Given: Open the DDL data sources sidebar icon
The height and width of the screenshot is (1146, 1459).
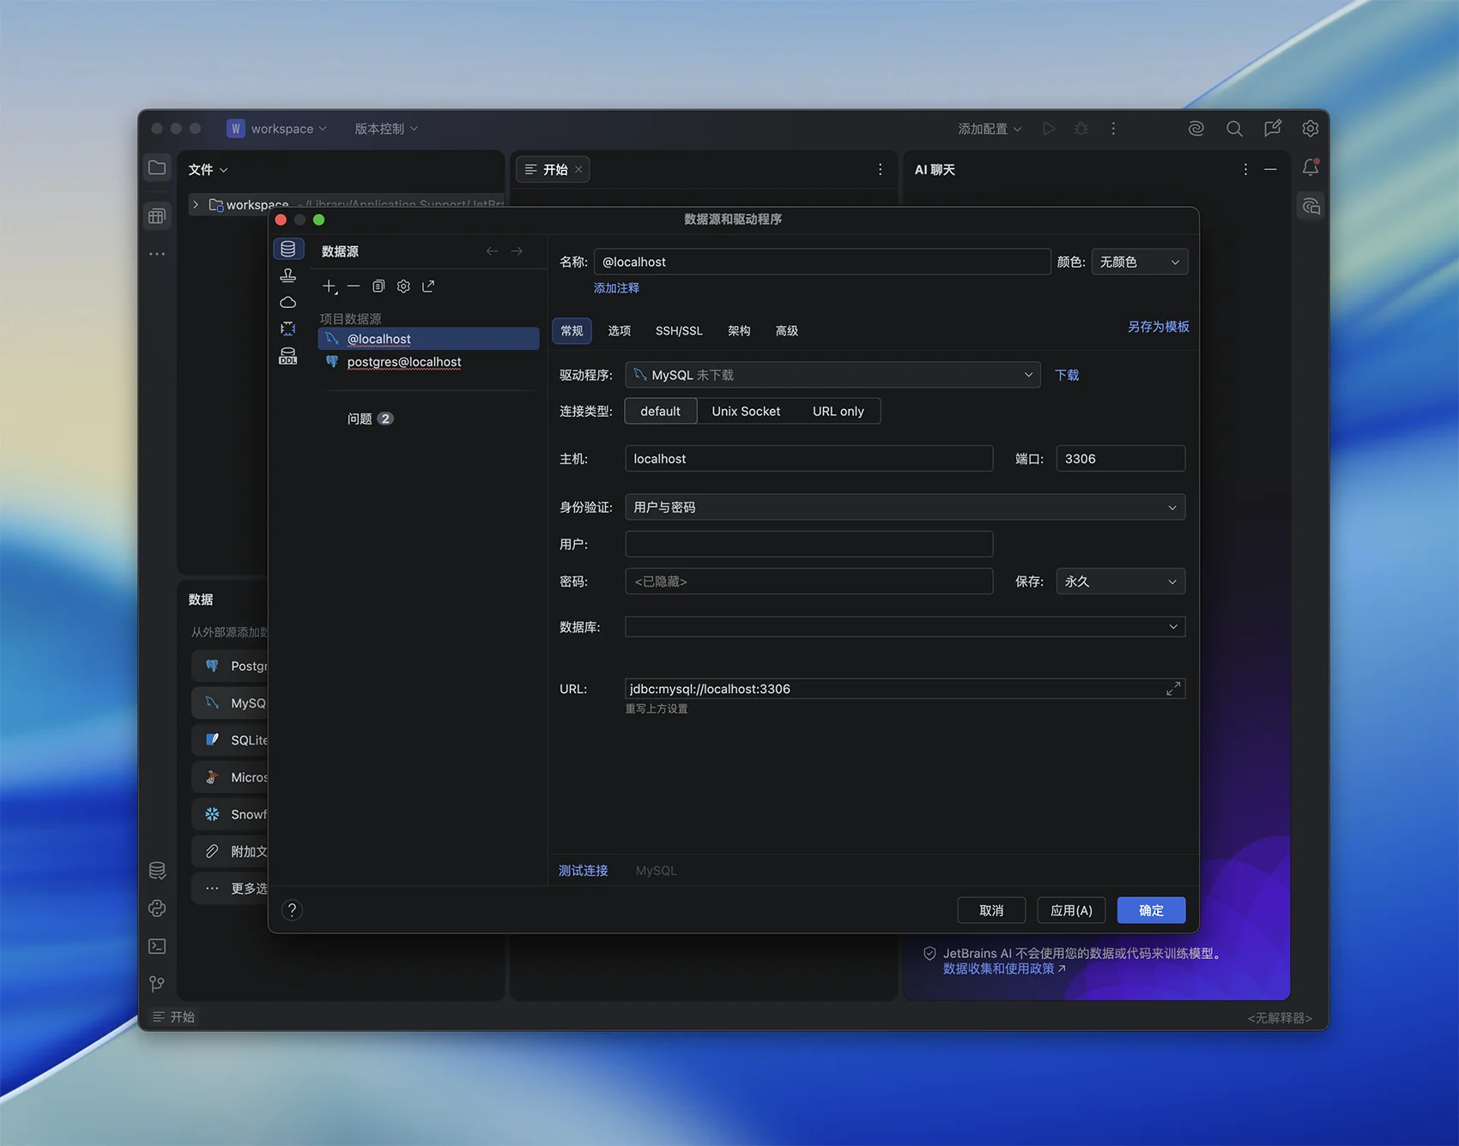Looking at the screenshot, I should tap(288, 356).
